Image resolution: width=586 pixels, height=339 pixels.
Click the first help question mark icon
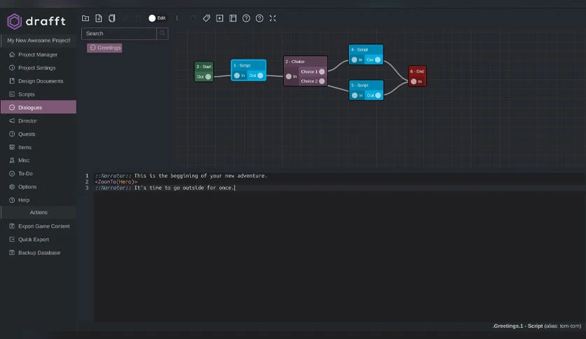[246, 18]
